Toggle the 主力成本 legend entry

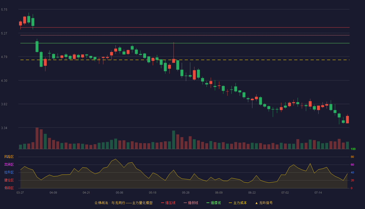point(238,203)
